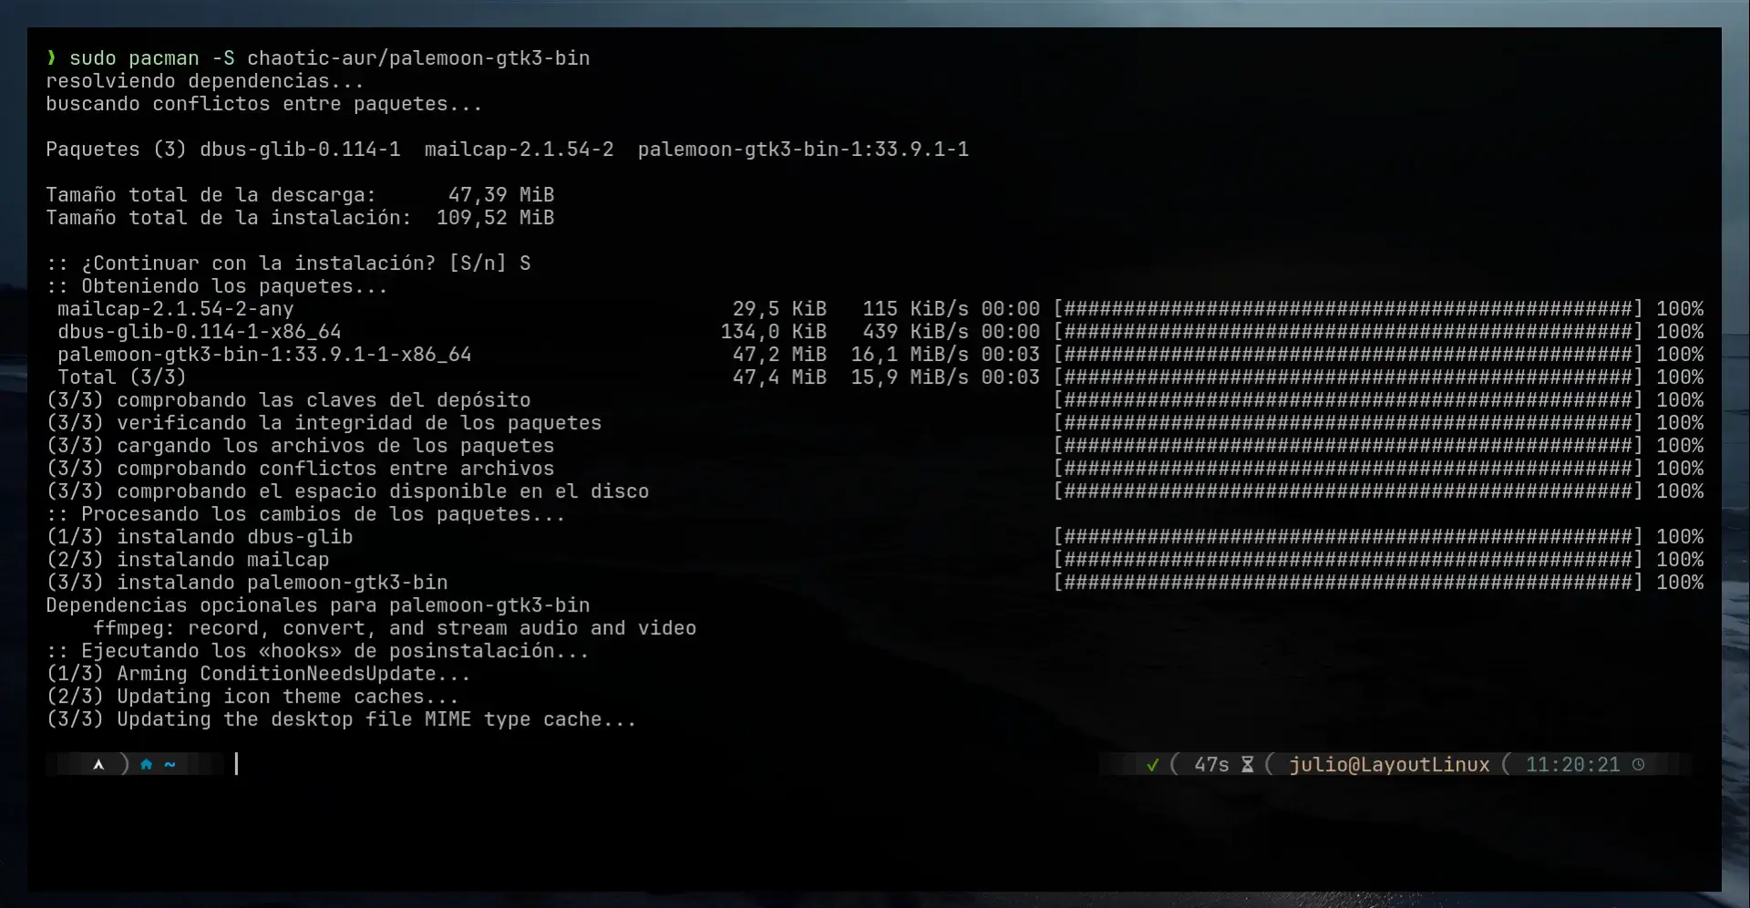
Task: Click the Total (3/3) progress bar
Action: tap(1349, 377)
